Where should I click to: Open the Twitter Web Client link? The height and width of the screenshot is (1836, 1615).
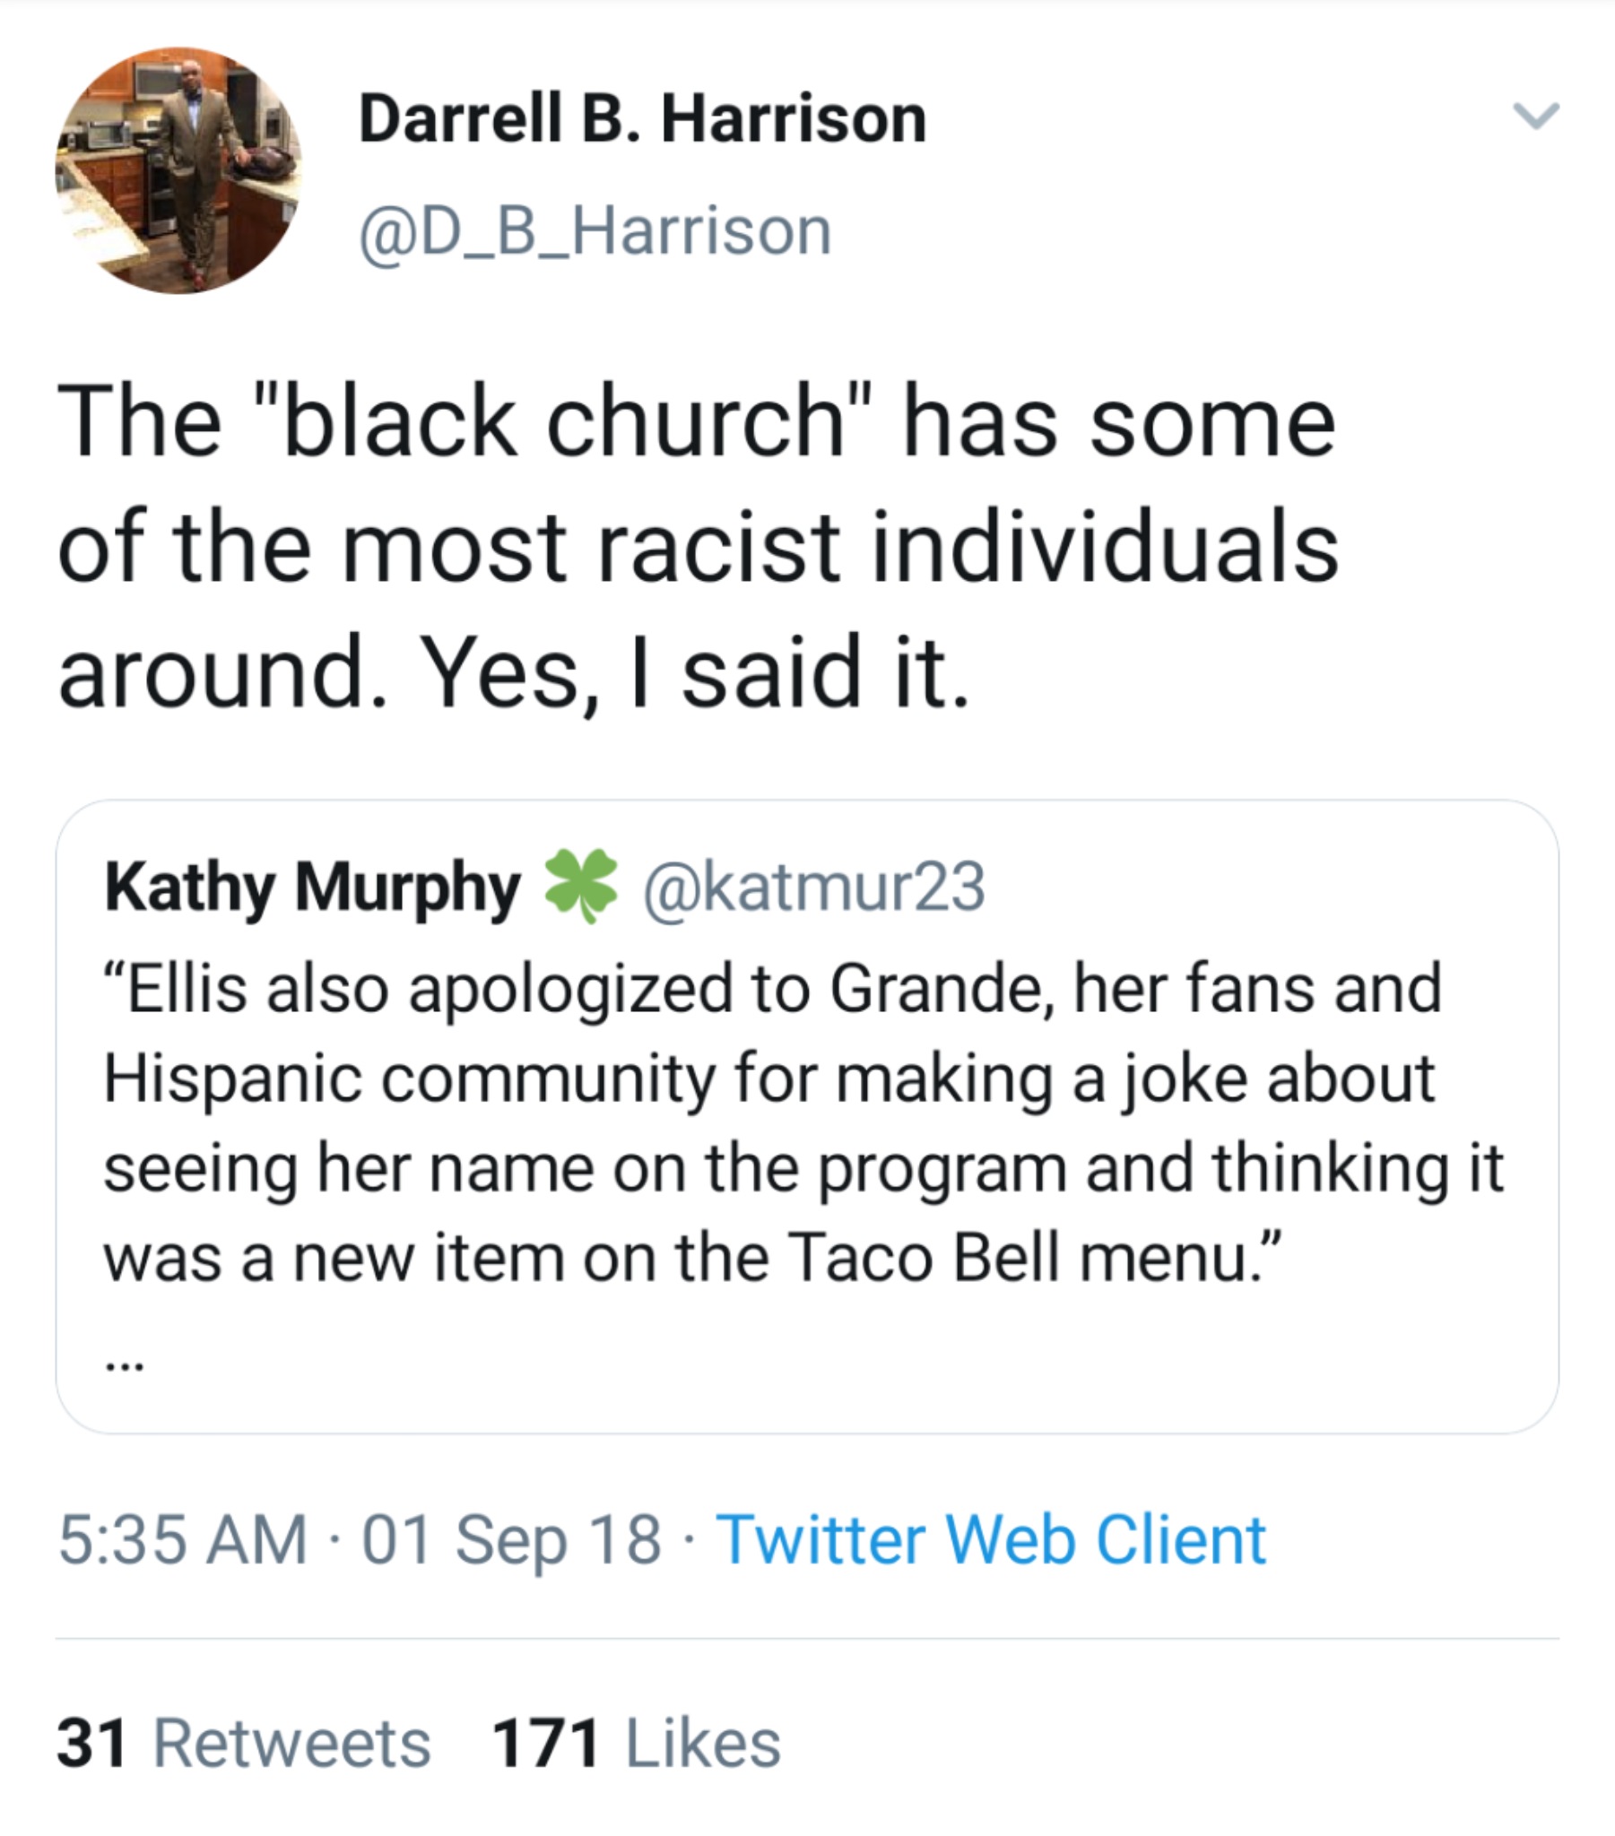(x=990, y=1539)
